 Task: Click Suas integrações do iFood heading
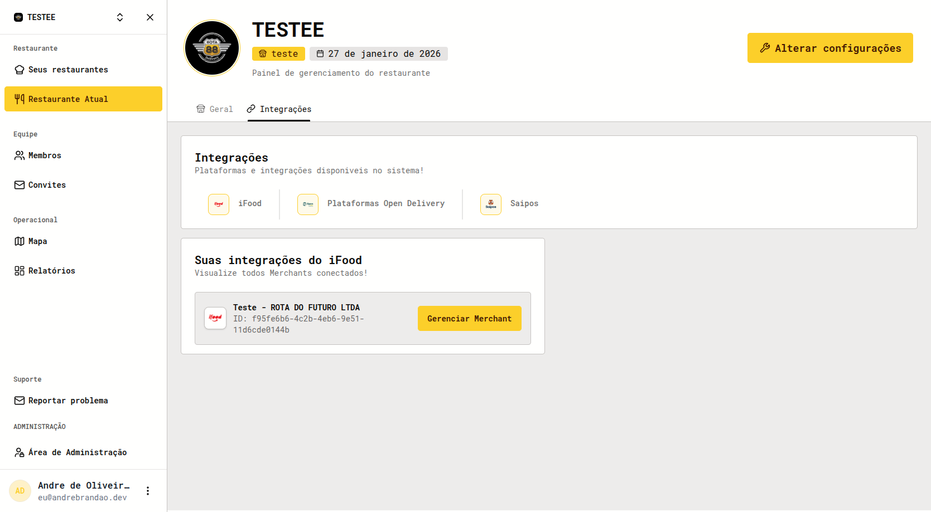[278, 260]
